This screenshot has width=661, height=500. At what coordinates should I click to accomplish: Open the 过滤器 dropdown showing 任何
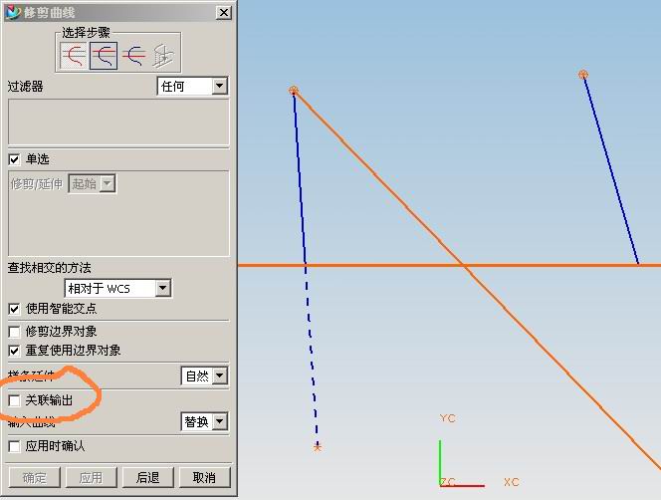click(192, 86)
